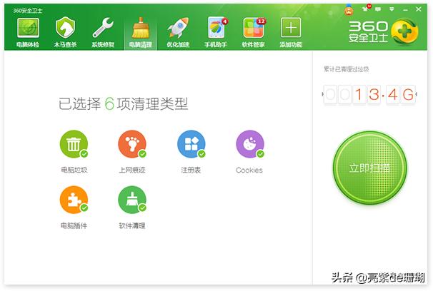Deselect the 上网痕迹 browsing traces option
The image size is (433, 291).
pyautogui.click(x=131, y=145)
